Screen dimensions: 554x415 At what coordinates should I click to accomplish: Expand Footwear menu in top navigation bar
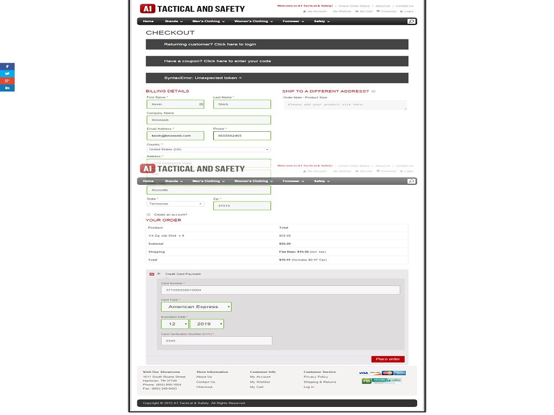pyautogui.click(x=293, y=21)
